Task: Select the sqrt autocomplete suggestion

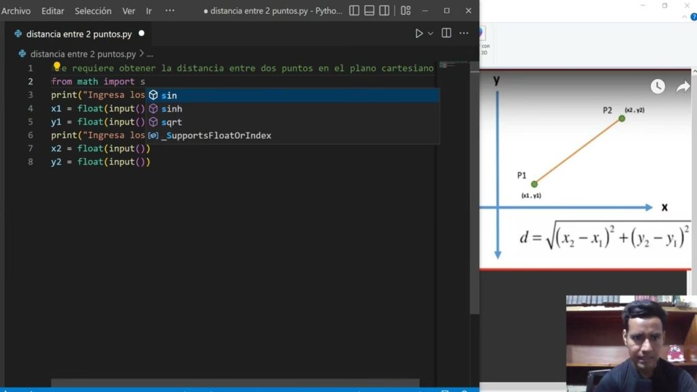Action: 172,122
